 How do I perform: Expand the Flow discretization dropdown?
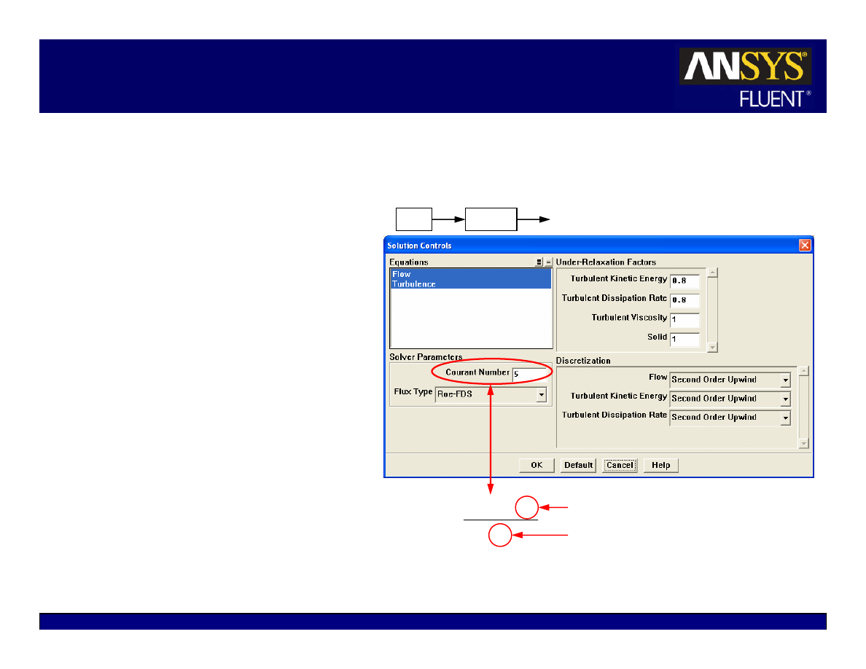point(785,380)
